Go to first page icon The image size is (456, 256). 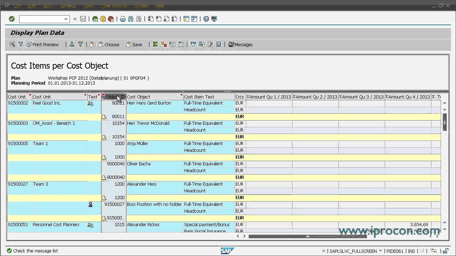151,19
